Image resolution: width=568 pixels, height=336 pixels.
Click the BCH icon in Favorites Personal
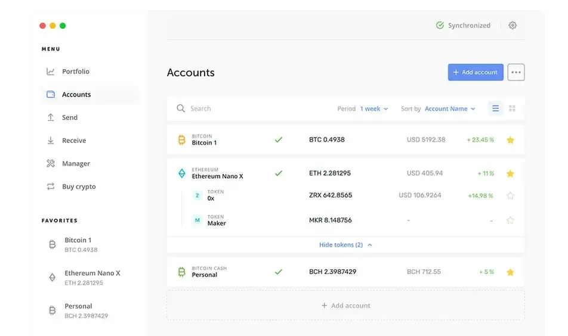53,311
